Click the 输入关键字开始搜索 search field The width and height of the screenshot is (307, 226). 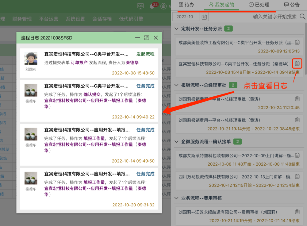(x=274, y=17)
